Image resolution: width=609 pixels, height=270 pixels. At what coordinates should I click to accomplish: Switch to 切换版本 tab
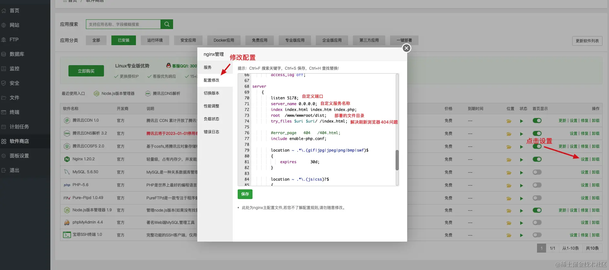[215, 93]
